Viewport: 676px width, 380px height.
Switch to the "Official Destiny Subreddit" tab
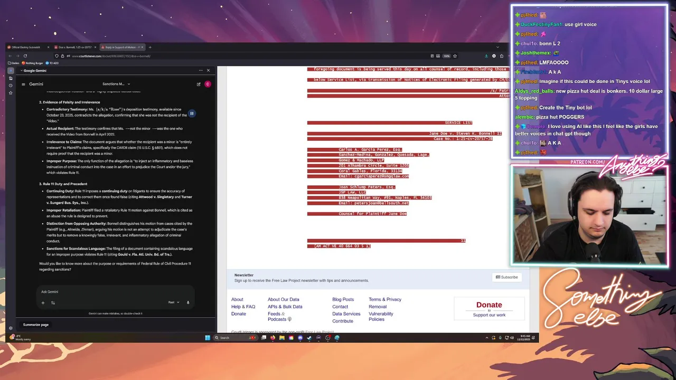[x=27, y=47]
